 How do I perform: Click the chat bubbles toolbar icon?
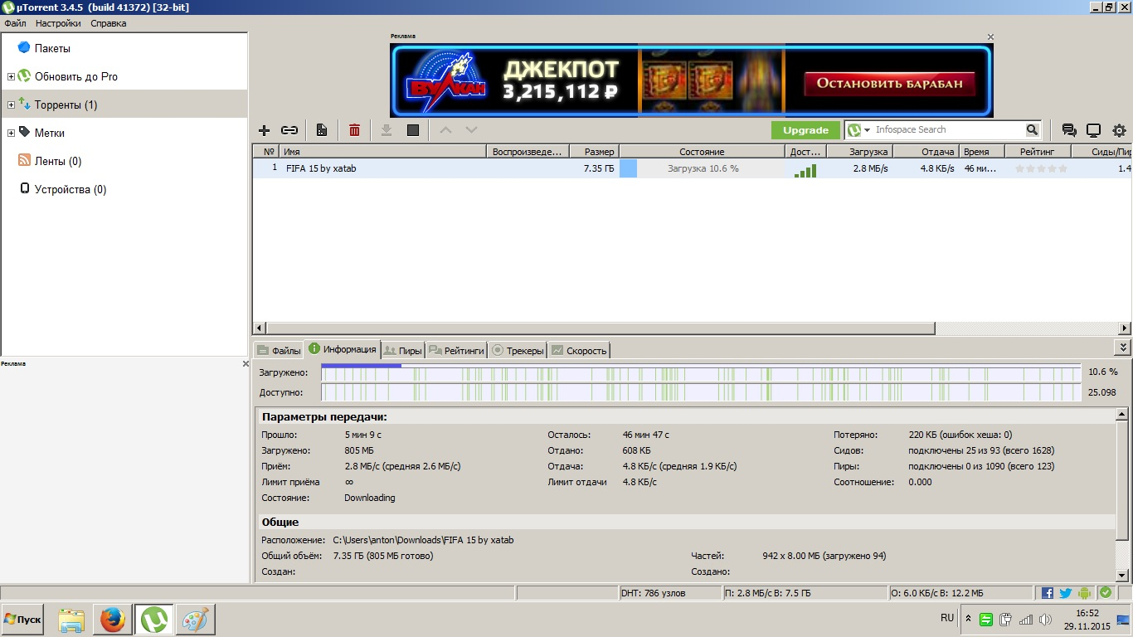click(1069, 130)
